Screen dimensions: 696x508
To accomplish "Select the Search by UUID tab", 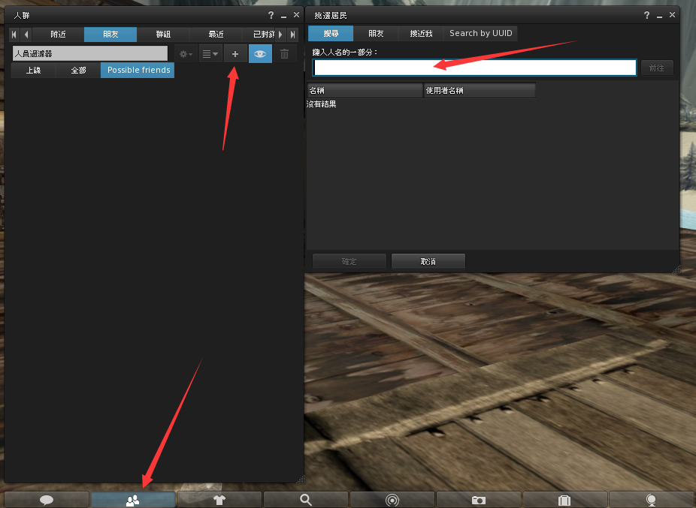I will [481, 33].
